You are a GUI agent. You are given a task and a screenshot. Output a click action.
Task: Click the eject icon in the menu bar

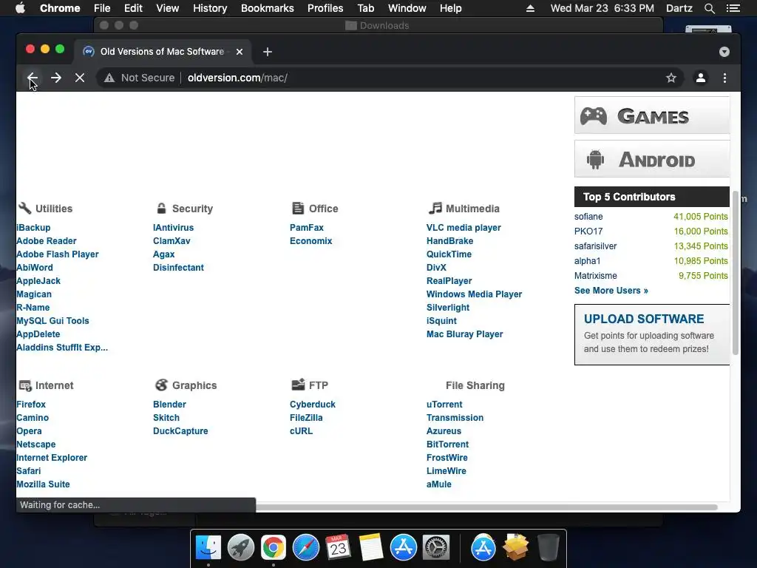530,8
